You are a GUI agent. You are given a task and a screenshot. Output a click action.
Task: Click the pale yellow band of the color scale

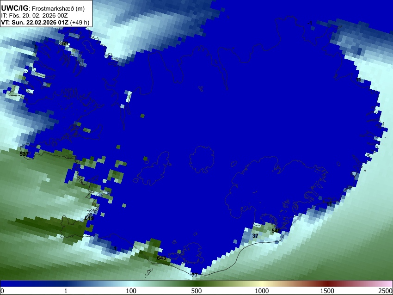click(262, 284)
